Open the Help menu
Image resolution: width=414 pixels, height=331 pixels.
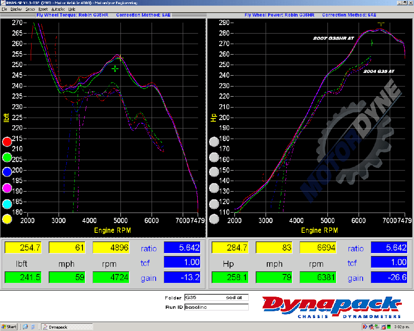[72, 9]
